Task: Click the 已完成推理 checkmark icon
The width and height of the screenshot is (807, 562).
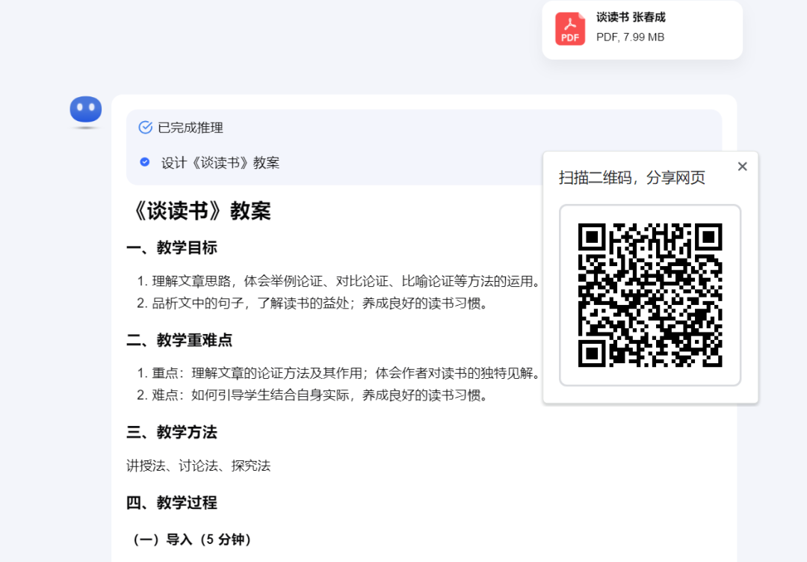Action: click(x=145, y=127)
